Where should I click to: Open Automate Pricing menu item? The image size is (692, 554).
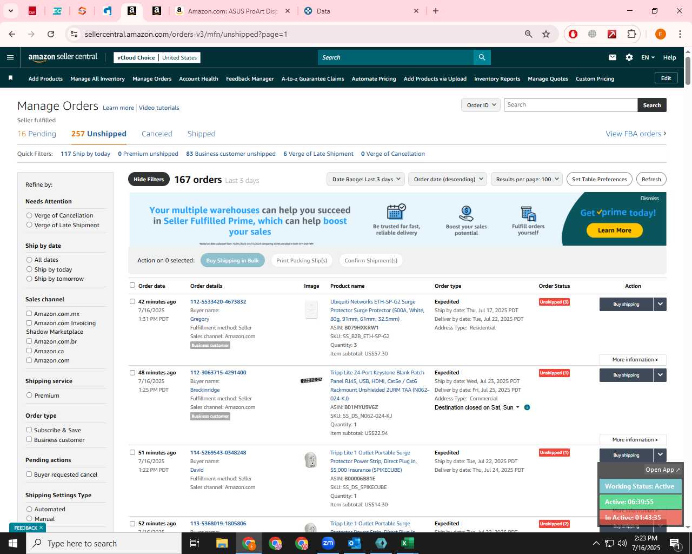pos(374,78)
